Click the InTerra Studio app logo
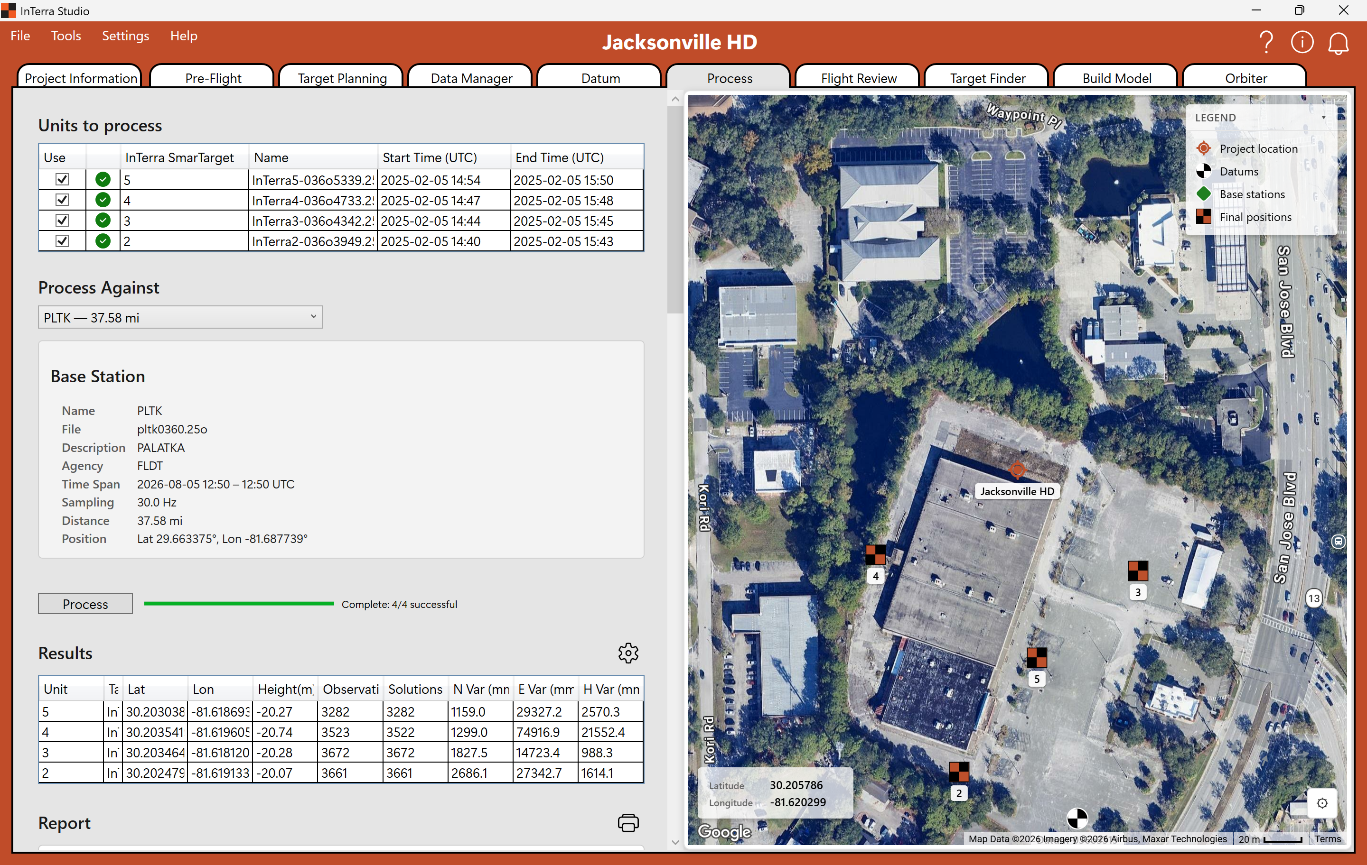This screenshot has height=865, width=1367. (9, 11)
